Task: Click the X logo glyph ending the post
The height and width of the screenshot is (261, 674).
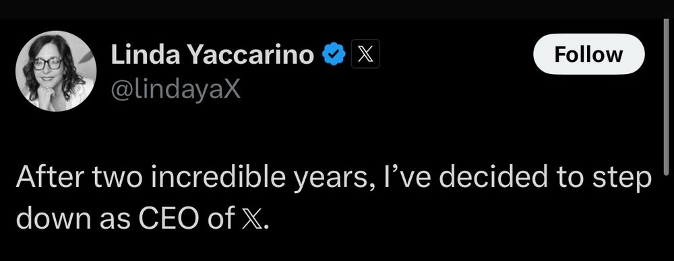Action: (x=247, y=219)
